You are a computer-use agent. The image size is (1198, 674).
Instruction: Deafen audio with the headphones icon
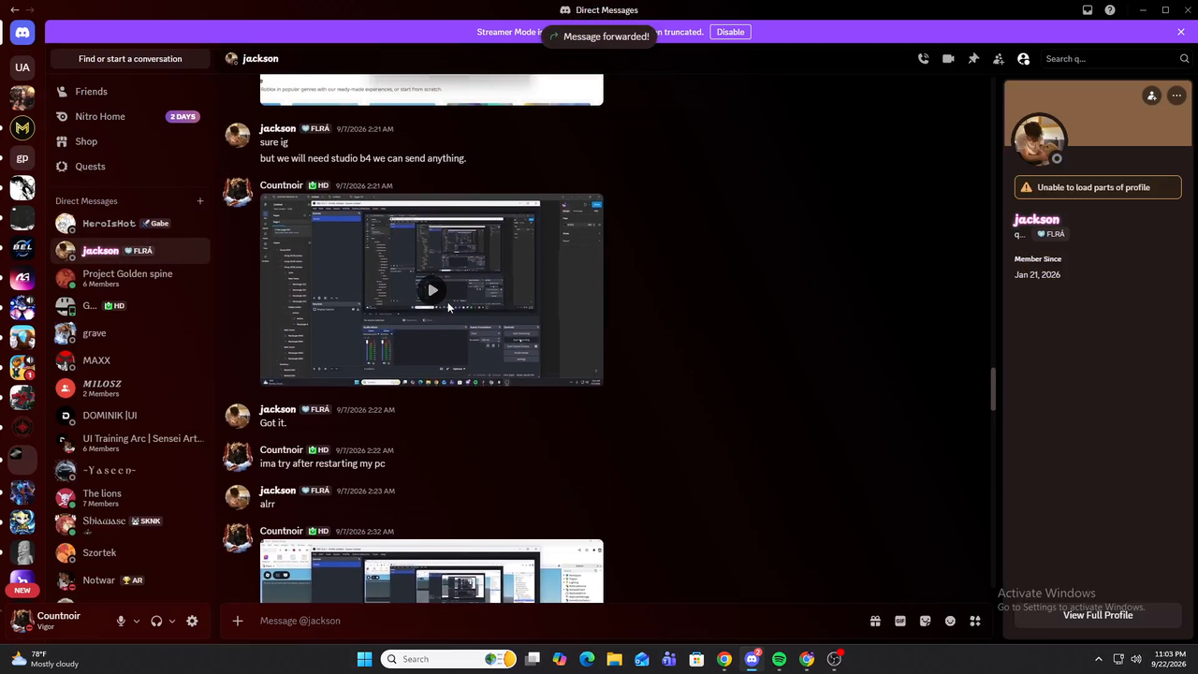pyautogui.click(x=156, y=621)
